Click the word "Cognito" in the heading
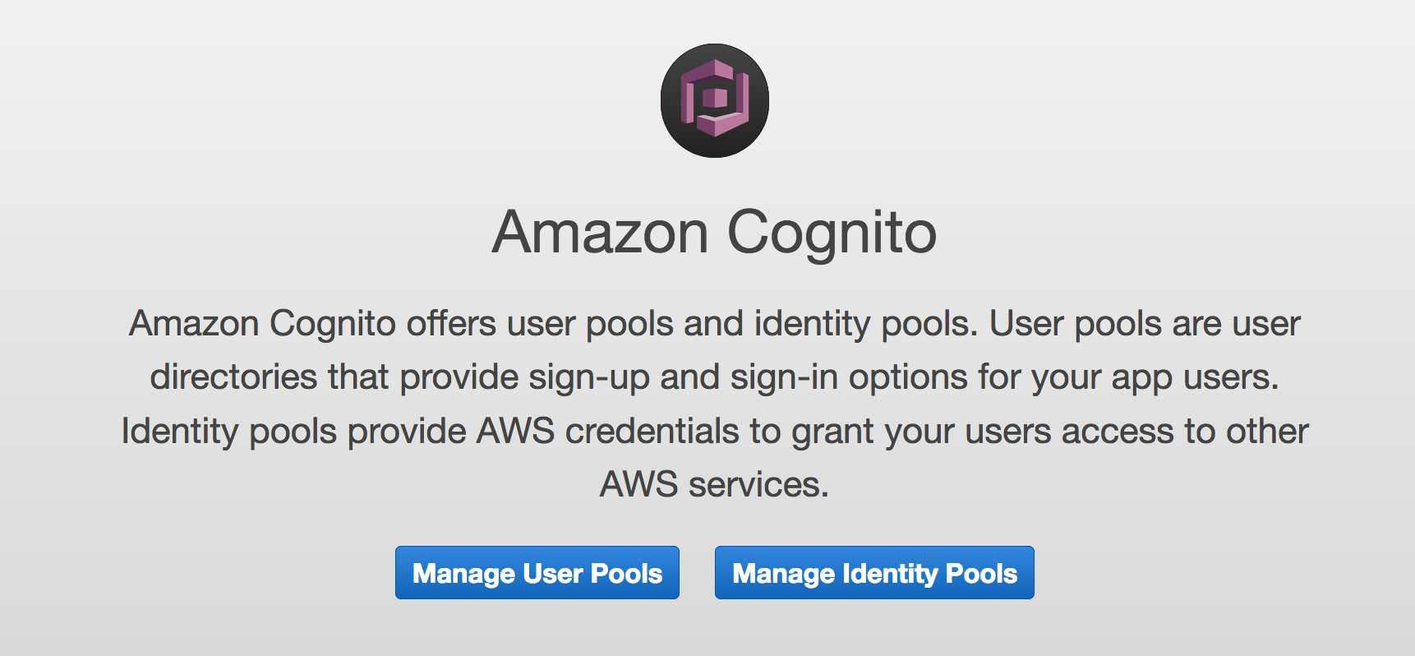Viewport: 1415px width, 656px height. 832,234
